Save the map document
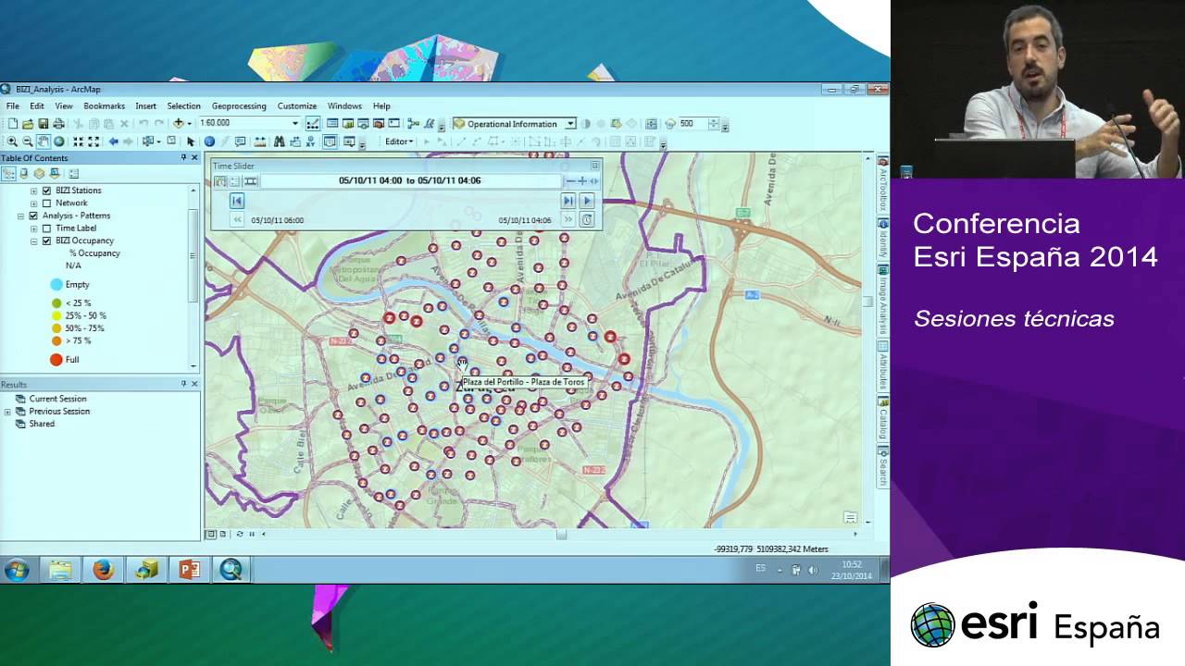This screenshot has width=1185, height=666. pos(43,123)
